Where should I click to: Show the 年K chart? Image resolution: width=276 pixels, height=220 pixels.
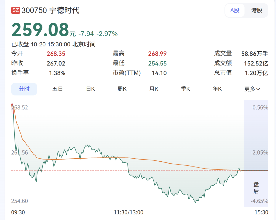217,89
